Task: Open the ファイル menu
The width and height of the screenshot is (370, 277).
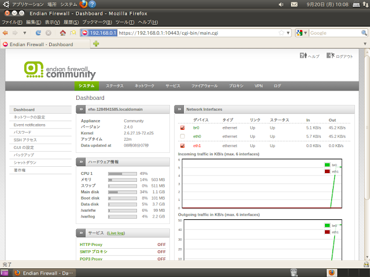Action: click(12, 22)
